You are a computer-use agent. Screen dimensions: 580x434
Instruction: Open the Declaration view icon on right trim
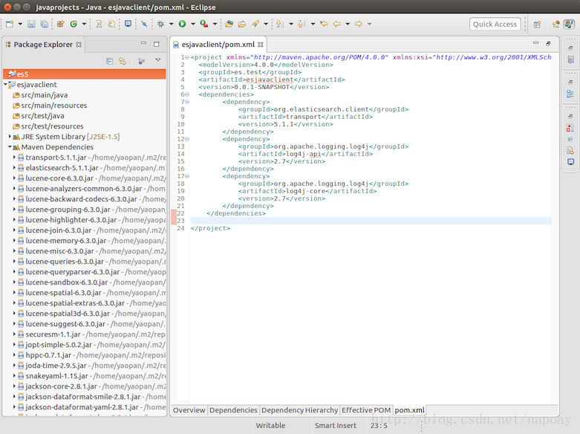(x=570, y=150)
